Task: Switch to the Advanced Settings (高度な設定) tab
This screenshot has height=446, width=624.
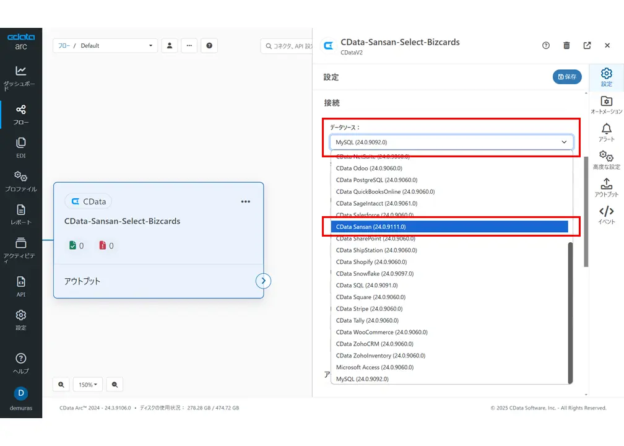Action: click(x=607, y=160)
